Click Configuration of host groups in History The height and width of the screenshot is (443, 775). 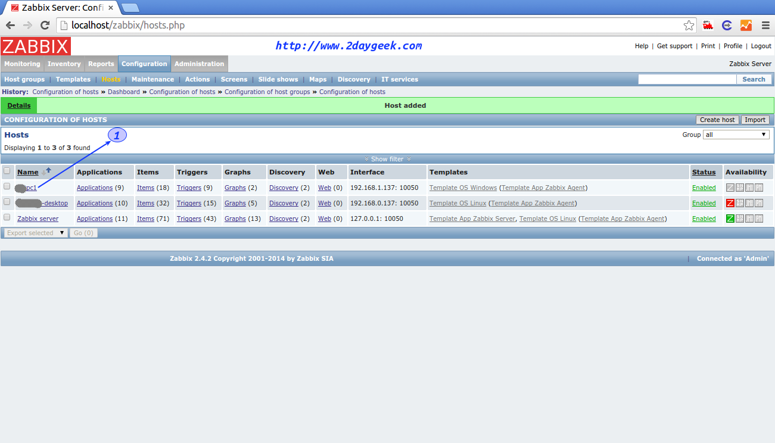pyautogui.click(x=267, y=92)
